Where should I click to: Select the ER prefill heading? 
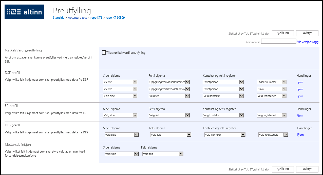click(11, 106)
